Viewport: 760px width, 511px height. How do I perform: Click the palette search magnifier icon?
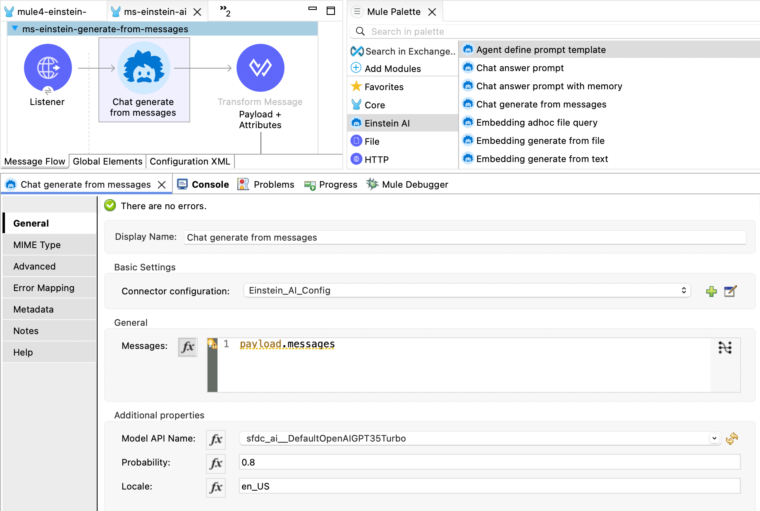tap(360, 31)
